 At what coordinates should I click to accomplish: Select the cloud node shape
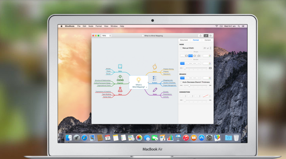[x=199, y=56]
